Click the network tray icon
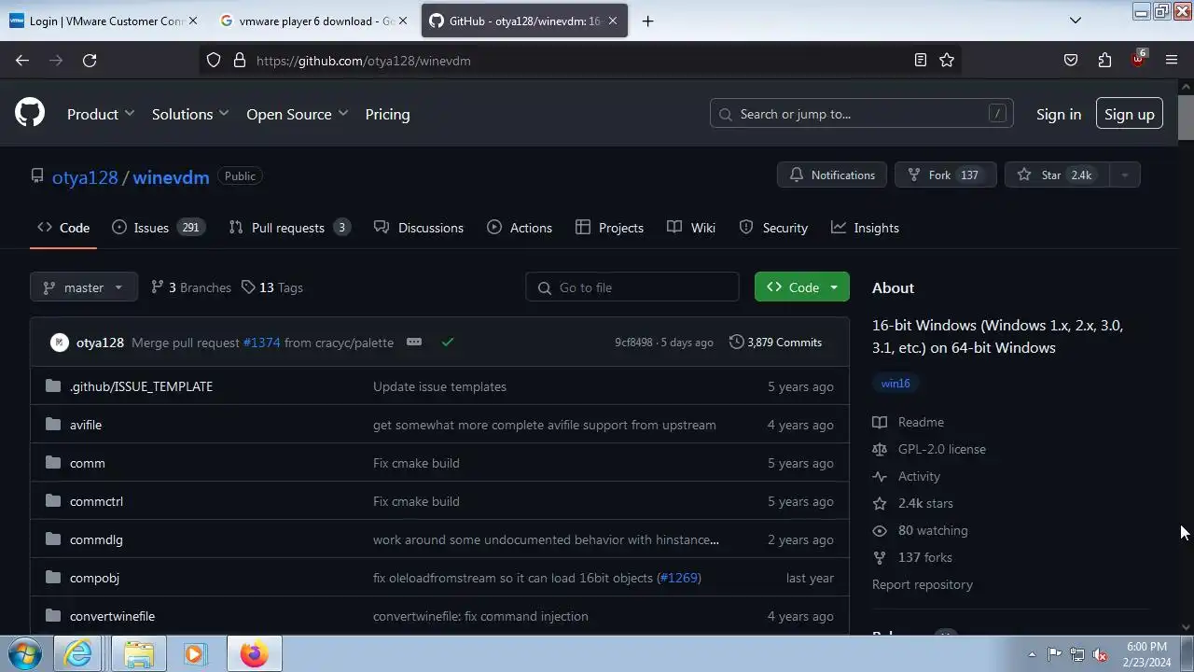 click(1077, 654)
